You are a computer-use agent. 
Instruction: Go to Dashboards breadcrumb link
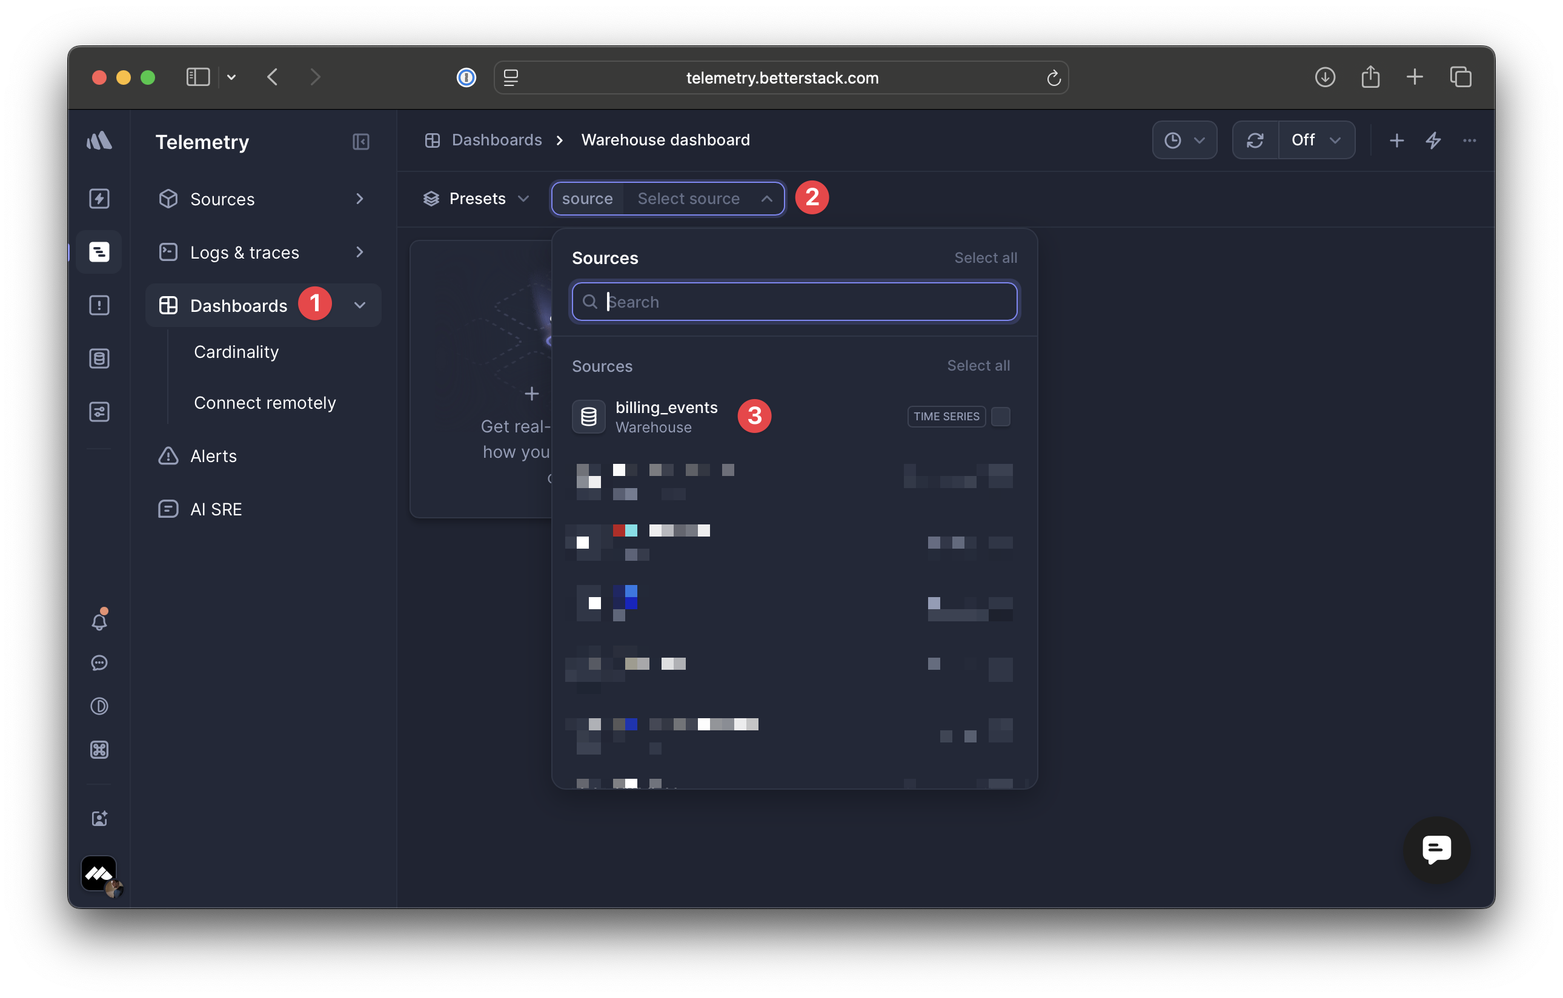point(497,140)
